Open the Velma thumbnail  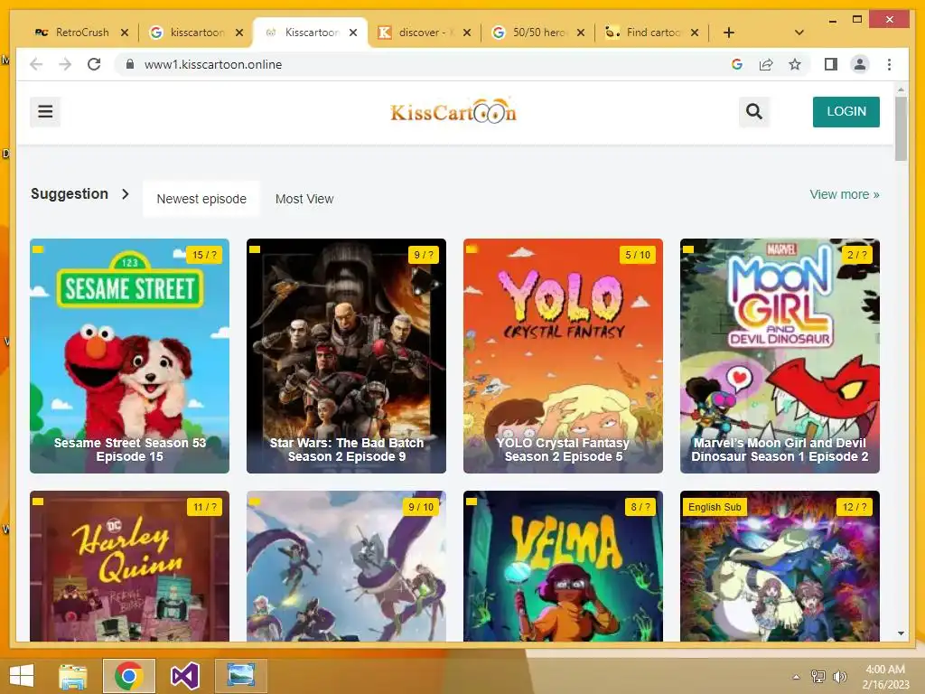(563, 567)
